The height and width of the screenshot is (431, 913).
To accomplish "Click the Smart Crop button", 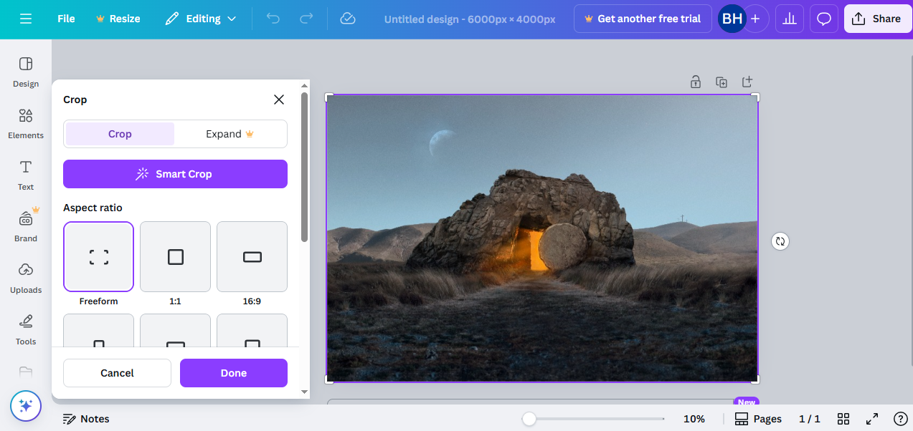I will point(175,173).
